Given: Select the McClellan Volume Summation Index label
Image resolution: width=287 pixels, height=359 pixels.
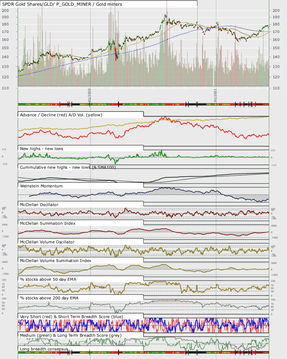Looking at the screenshot, I should (56, 261).
